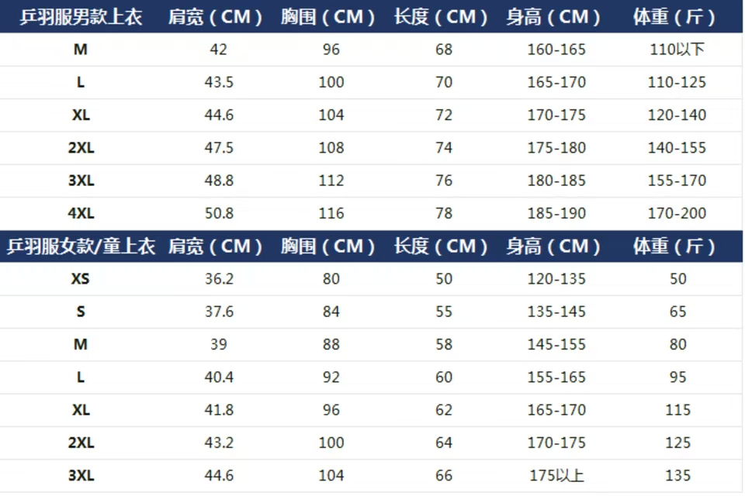Select weight value 135
745x496 pixels.
coord(677,476)
